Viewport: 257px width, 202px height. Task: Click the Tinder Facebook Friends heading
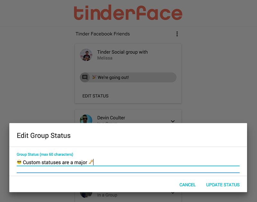point(102,34)
